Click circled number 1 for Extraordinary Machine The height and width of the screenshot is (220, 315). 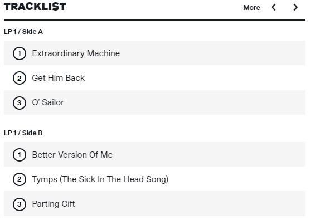tap(20, 53)
